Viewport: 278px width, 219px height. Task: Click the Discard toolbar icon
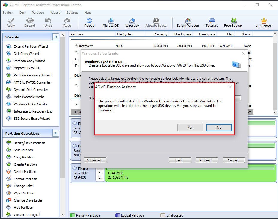(x=29, y=22)
